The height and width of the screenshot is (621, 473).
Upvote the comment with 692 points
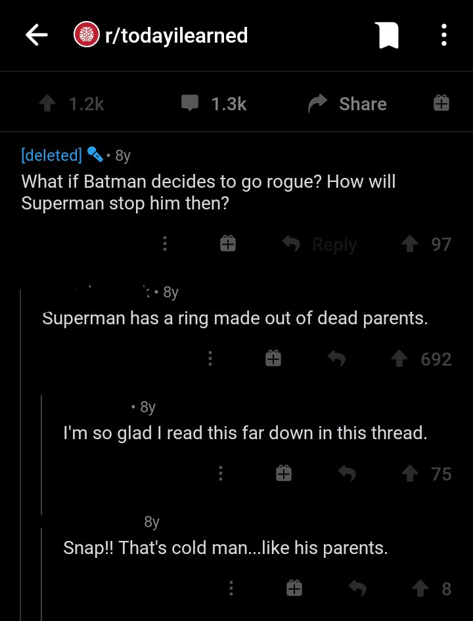tap(398, 358)
